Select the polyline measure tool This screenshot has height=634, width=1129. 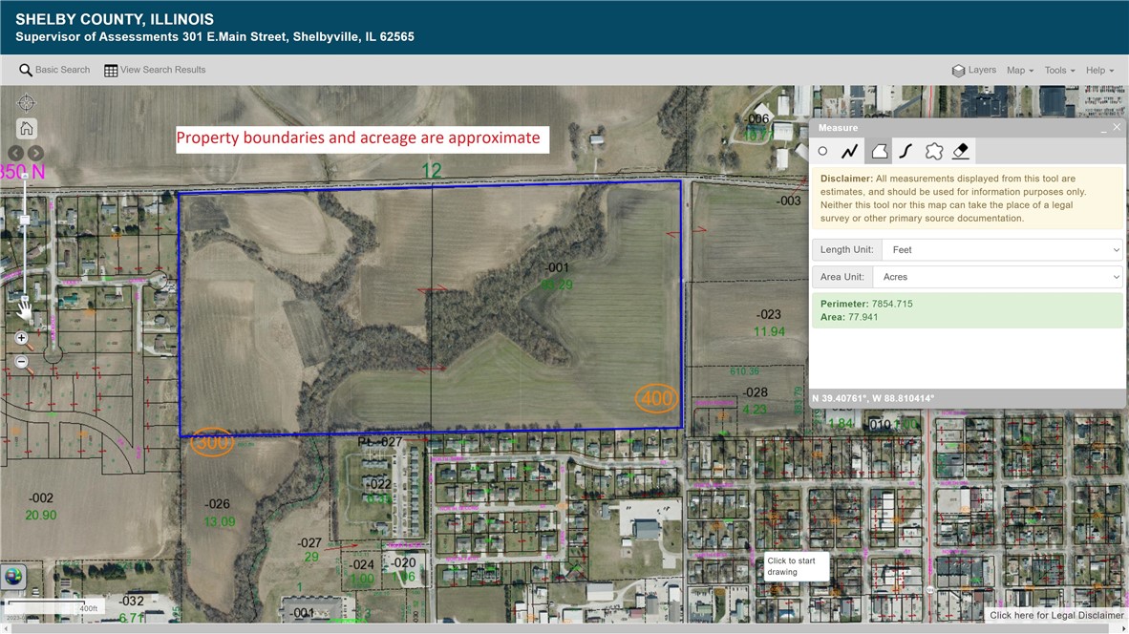pyautogui.click(x=849, y=151)
